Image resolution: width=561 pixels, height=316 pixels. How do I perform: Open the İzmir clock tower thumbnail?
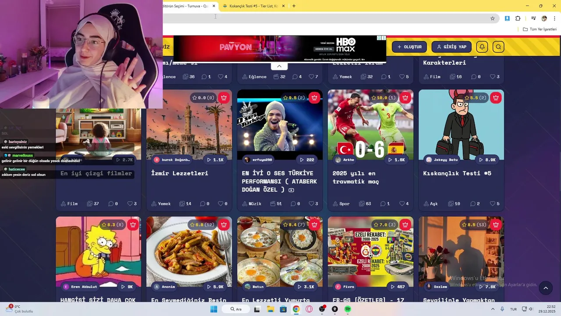(x=189, y=125)
